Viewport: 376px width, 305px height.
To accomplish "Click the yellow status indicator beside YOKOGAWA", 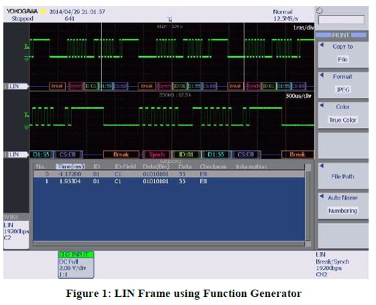I will 43,11.
